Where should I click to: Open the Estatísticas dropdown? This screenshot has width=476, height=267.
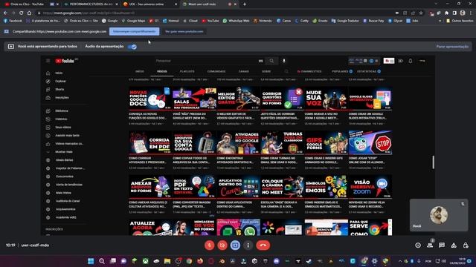369,71
